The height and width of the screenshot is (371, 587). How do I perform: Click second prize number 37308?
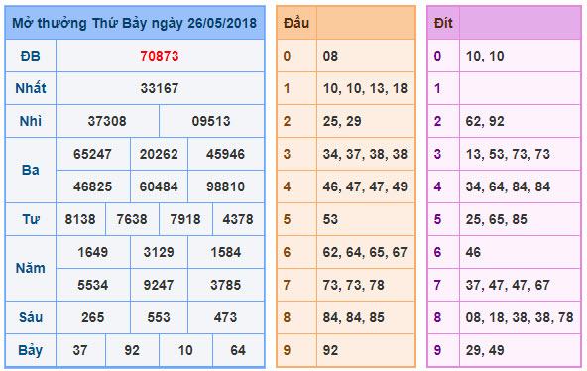(x=107, y=121)
